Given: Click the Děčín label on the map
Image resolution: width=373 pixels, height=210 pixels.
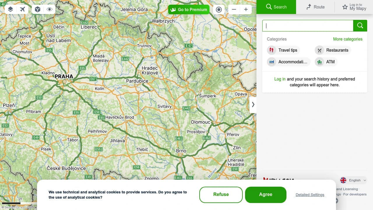Looking at the screenshot, I should click(59, 27).
